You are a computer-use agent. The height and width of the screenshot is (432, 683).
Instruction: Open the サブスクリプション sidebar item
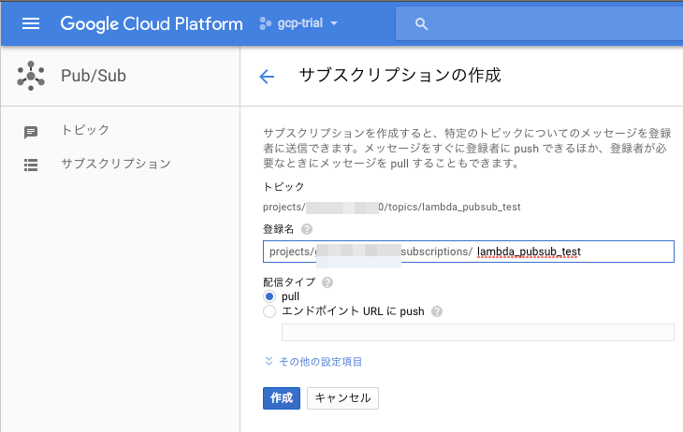tap(116, 164)
